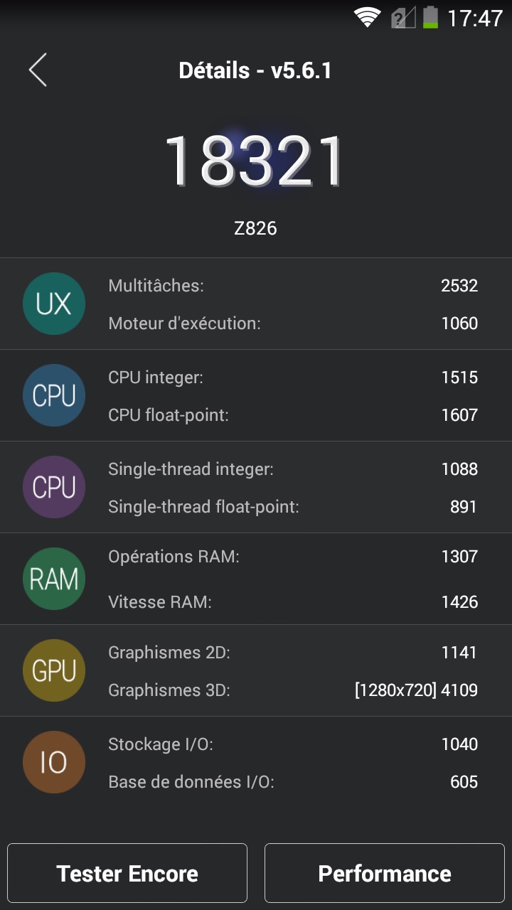
Task: Tap the blue CPU icon
Action: 54,395
